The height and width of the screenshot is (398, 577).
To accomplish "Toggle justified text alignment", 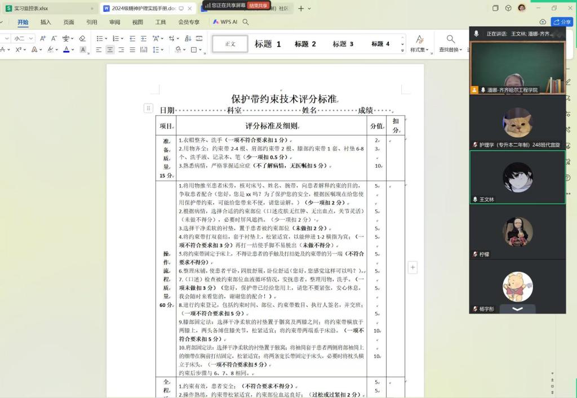I will 132,50.
